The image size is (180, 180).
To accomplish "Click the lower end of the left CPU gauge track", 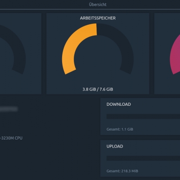I will [18, 72].
